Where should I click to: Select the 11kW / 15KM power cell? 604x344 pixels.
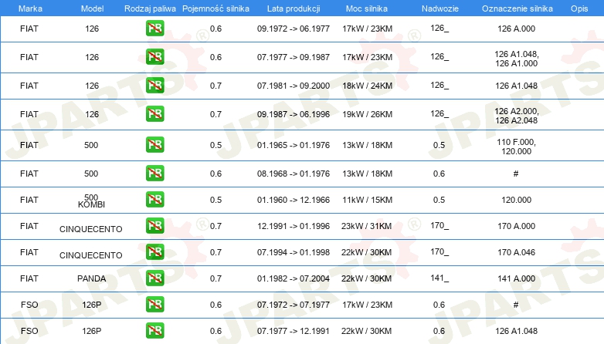tap(367, 200)
